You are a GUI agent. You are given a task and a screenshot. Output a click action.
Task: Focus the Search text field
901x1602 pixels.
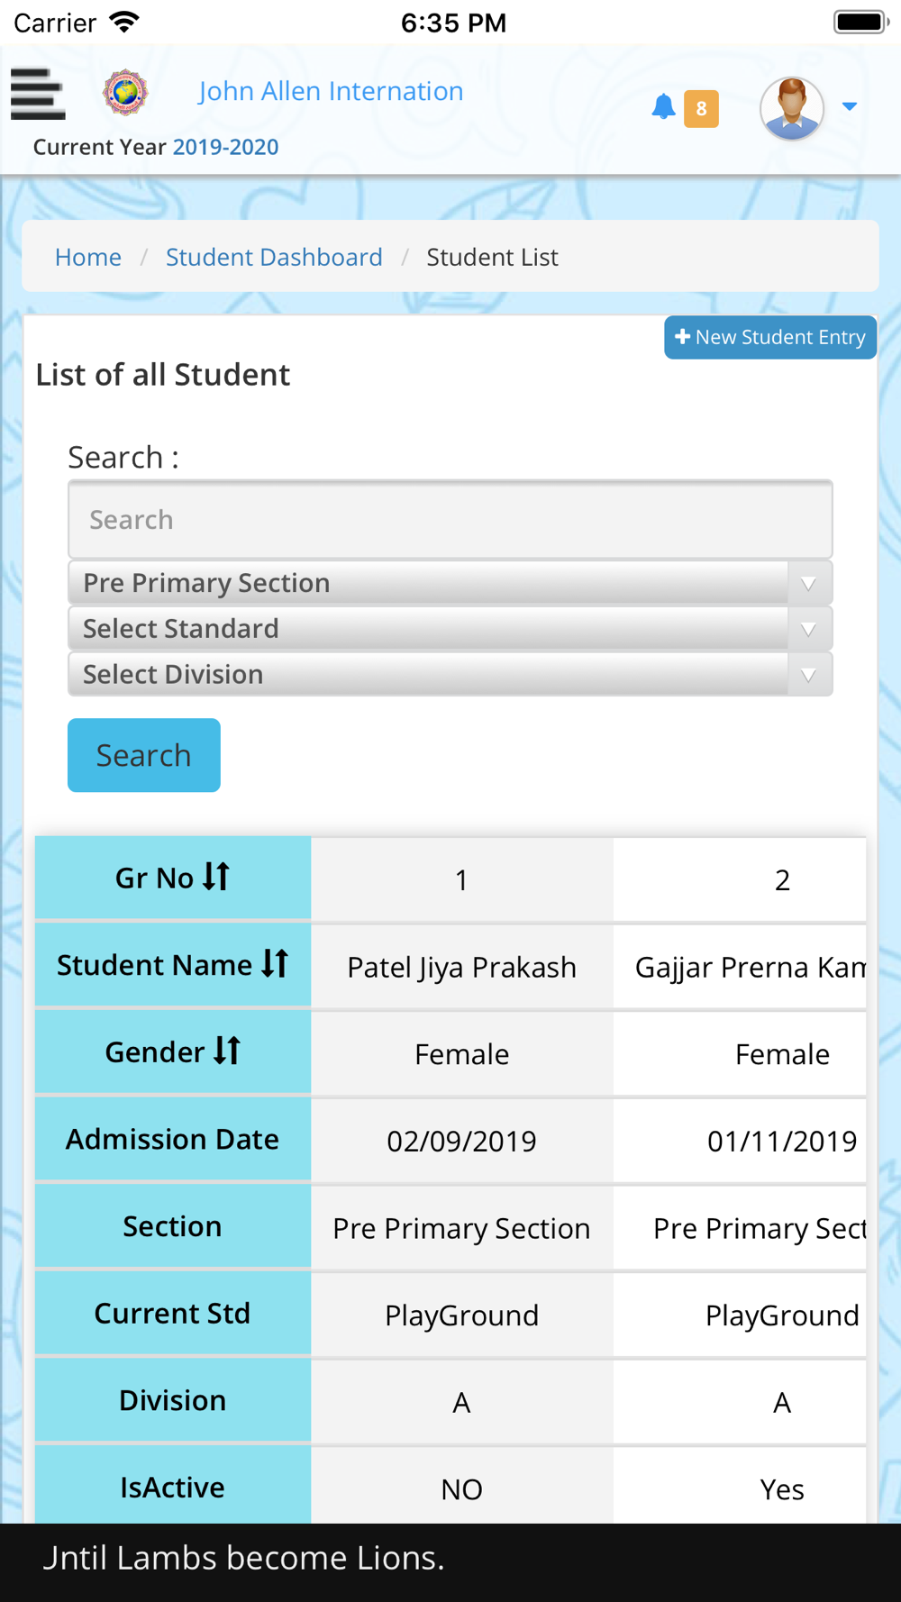[x=450, y=520]
